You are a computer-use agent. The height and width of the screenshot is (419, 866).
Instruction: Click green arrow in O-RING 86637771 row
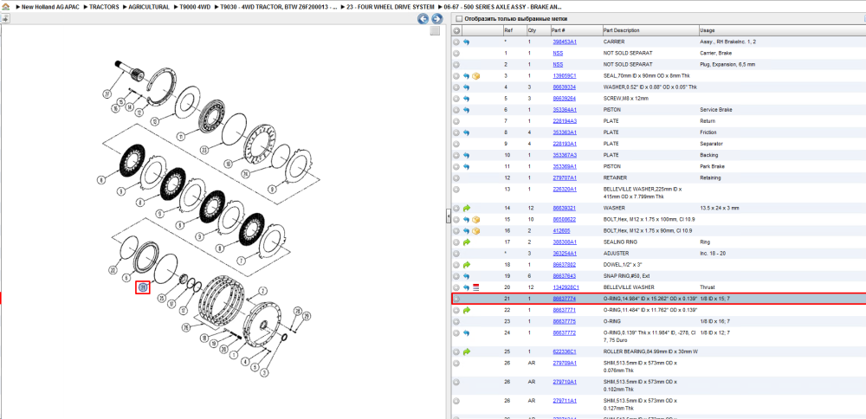[467, 310]
